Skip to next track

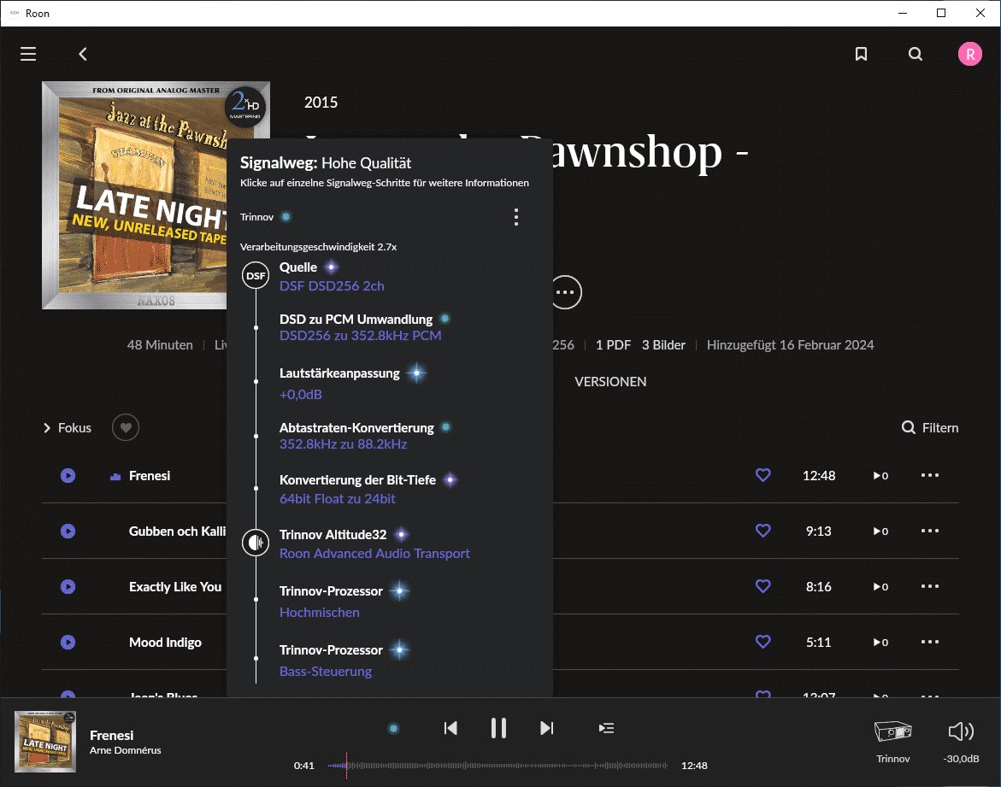[546, 728]
